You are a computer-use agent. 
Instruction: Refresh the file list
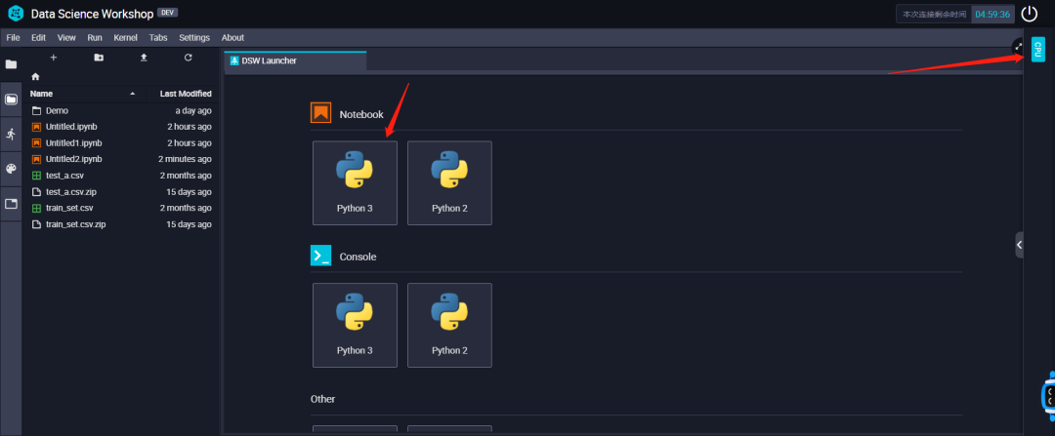tap(189, 58)
